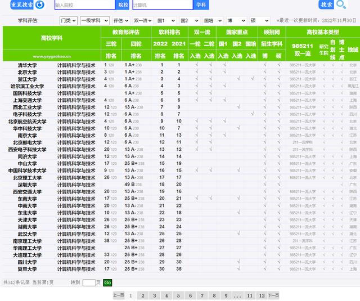
Task: Click the 浙江大学 row name
Action: 28,79
